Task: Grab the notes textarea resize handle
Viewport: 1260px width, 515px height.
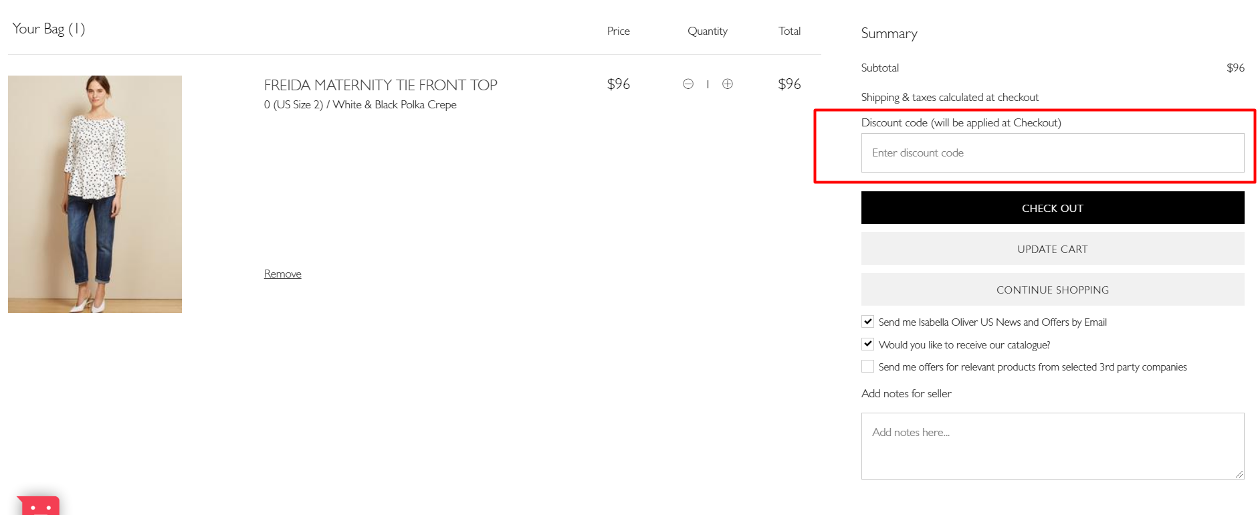Action: [1239, 474]
